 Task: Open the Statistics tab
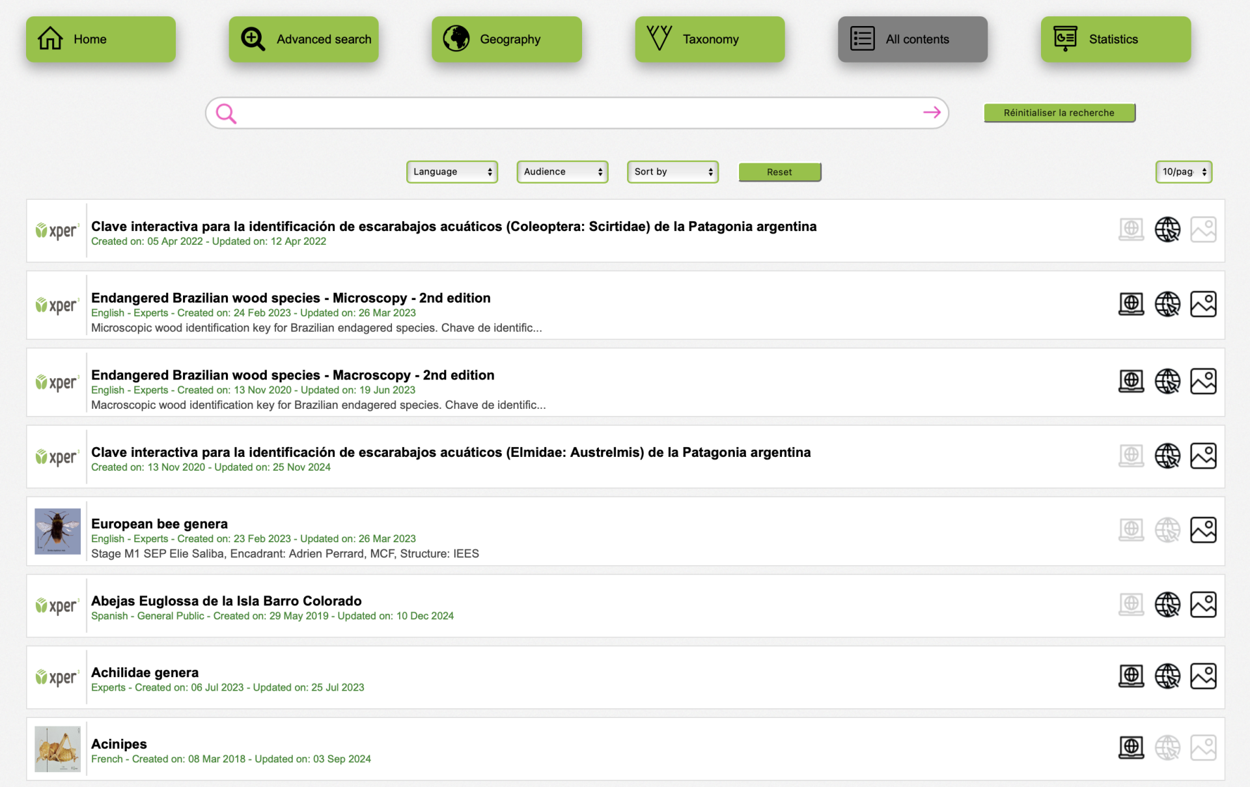point(1115,39)
